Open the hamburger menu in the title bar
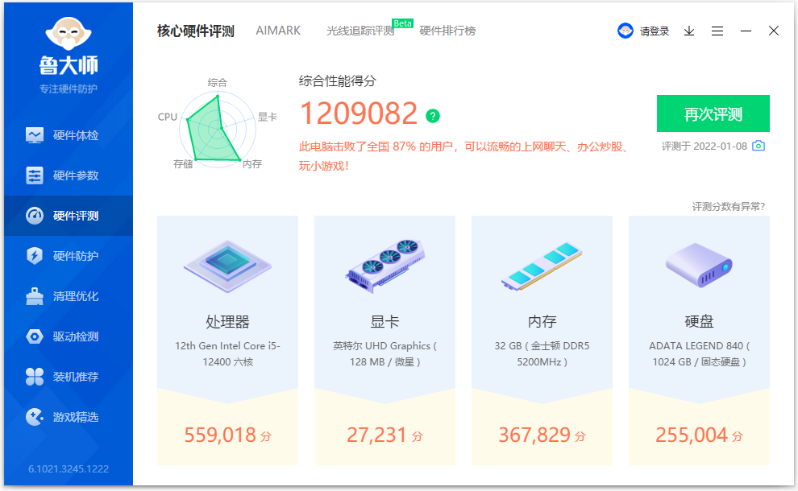This screenshot has width=798, height=491. pyautogui.click(x=717, y=31)
